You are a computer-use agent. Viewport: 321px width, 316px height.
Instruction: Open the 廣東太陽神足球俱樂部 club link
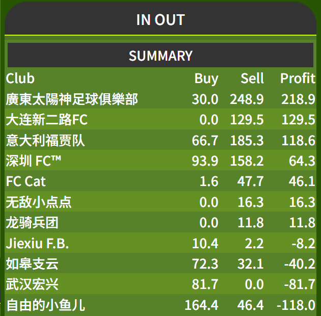point(72,99)
